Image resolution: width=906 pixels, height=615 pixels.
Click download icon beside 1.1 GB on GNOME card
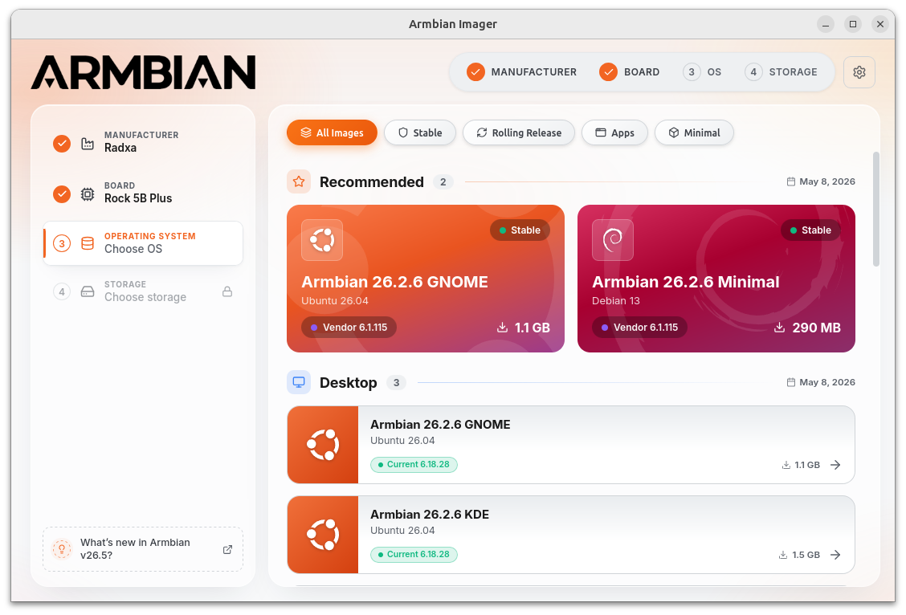tap(502, 328)
